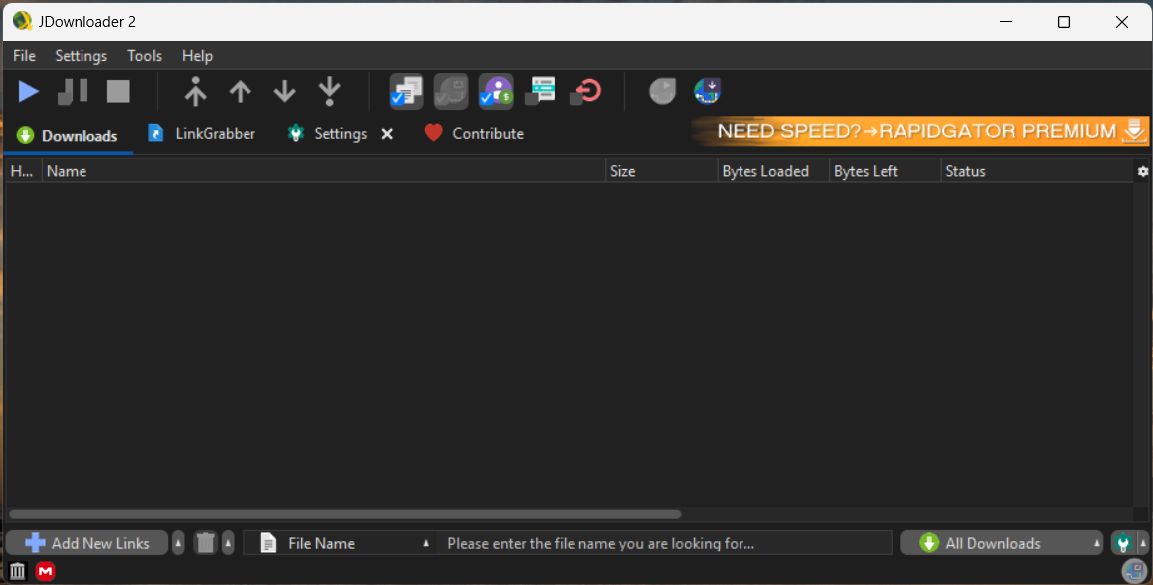Expand arrow next to bottom wrench icon
This screenshot has width=1153, height=585.
point(1143,544)
